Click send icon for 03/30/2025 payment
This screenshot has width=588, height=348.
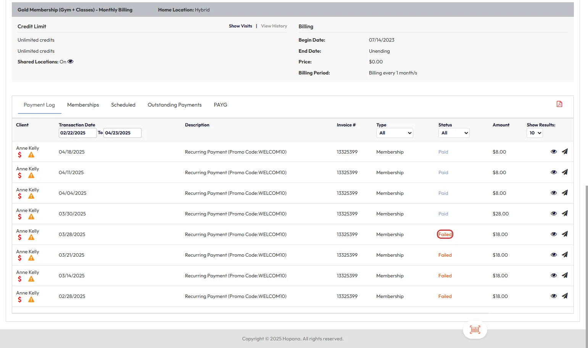pyautogui.click(x=565, y=214)
